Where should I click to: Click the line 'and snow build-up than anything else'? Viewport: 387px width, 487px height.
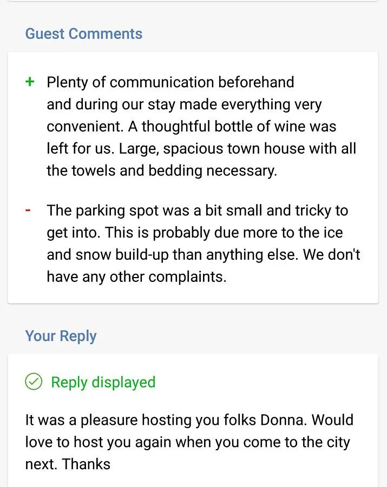pyautogui.click(x=204, y=255)
